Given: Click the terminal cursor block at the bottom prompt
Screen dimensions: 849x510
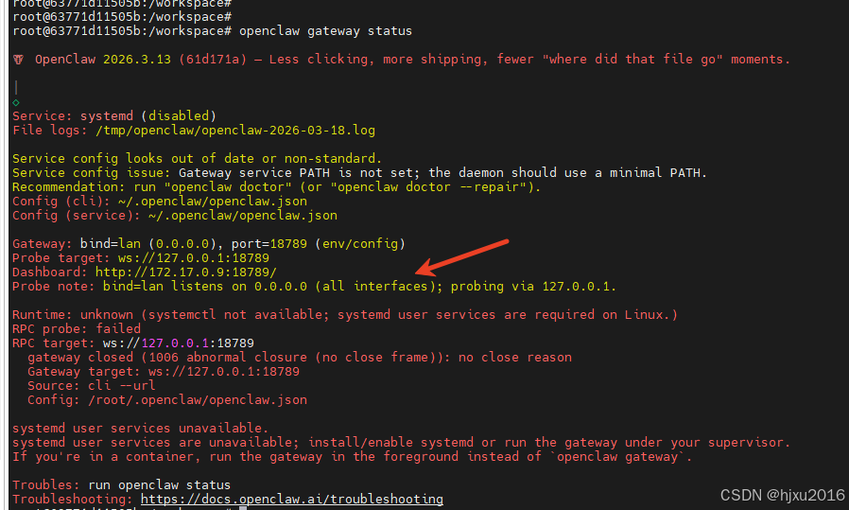Looking at the screenshot, I should 243,508.
